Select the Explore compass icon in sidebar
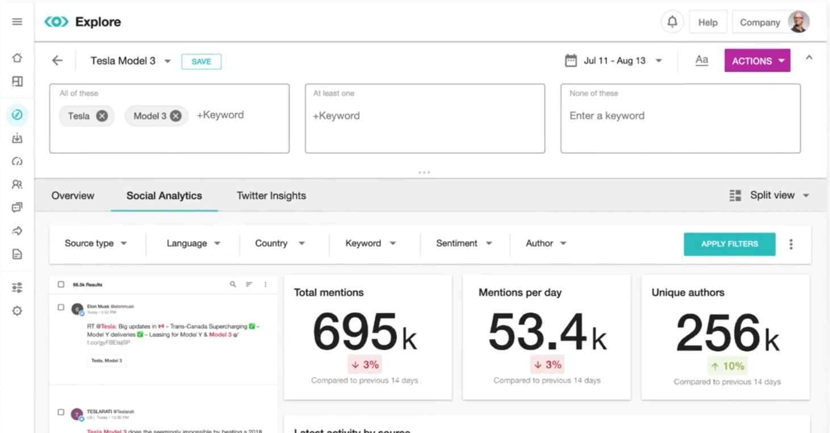The image size is (830, 433). [17, 115]
